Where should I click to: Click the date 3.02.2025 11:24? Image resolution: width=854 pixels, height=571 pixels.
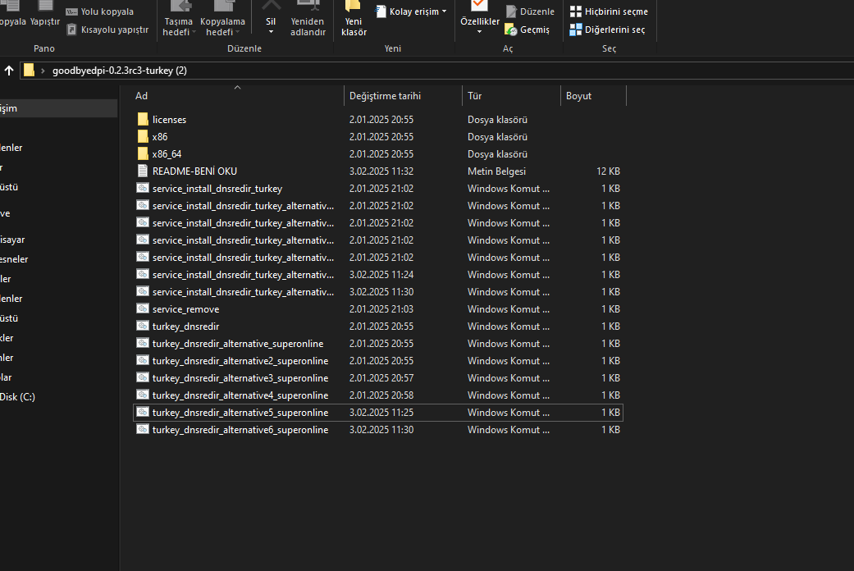point(381,275)
